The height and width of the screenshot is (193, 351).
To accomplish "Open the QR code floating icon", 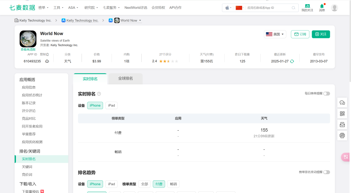I will click(x=342, y=113).
